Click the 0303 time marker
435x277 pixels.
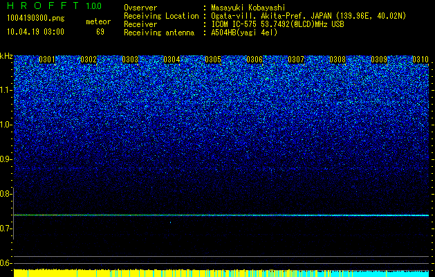[130, 60]
